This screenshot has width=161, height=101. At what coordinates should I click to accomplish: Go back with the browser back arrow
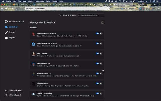point(2,9)
